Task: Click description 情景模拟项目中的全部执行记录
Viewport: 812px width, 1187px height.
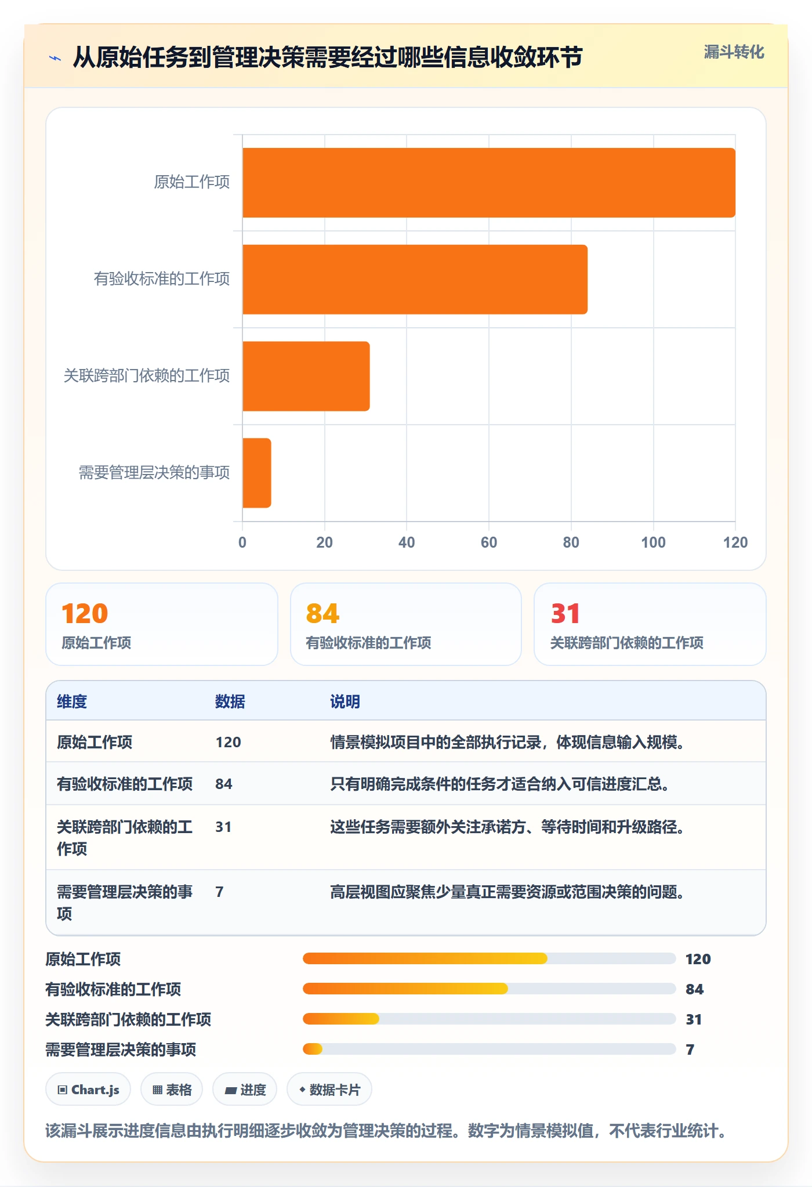Action: (x=507, y=742)
